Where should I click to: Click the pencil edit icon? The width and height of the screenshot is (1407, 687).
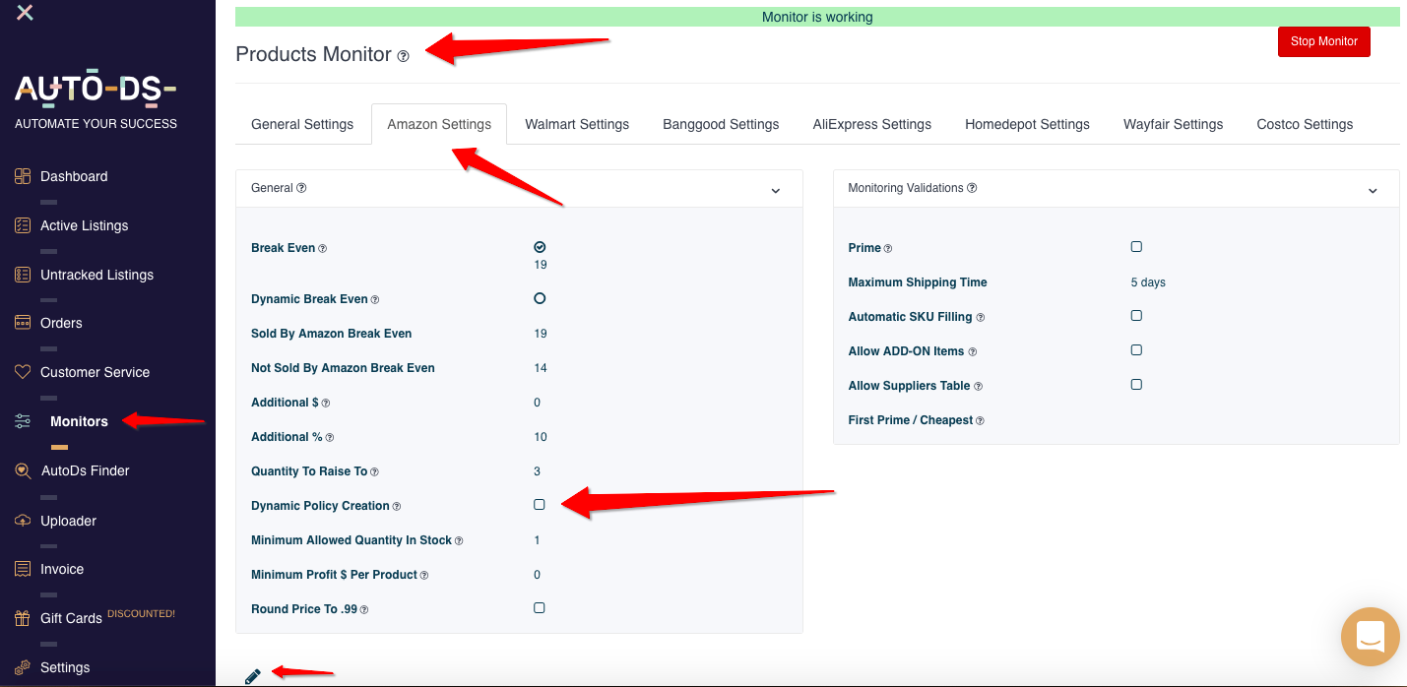coord(253,676)
